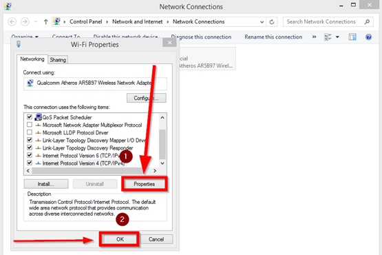Select QoS Packet Scheduler item text
Viewport: 382px width, 255px height.
click(67, 117)
